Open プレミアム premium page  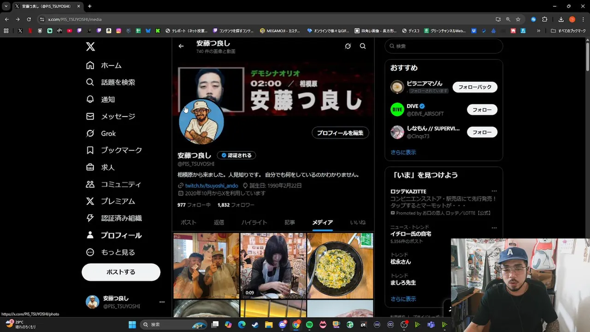point(111,201)
